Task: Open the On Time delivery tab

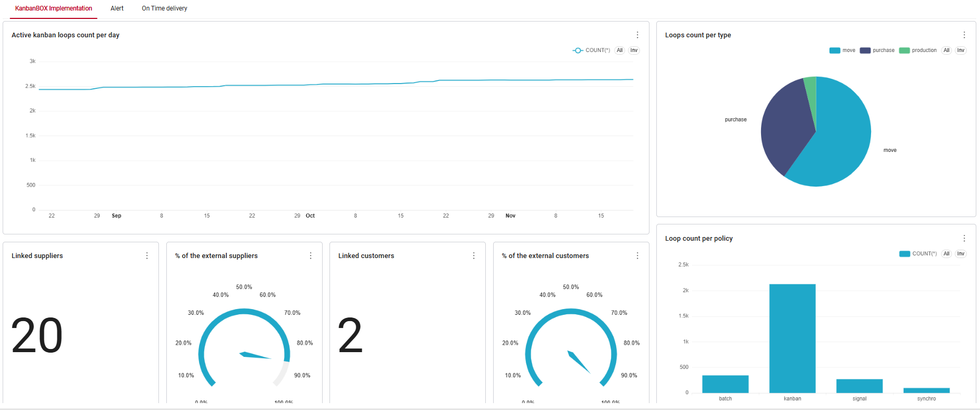Action: [164, 8]
